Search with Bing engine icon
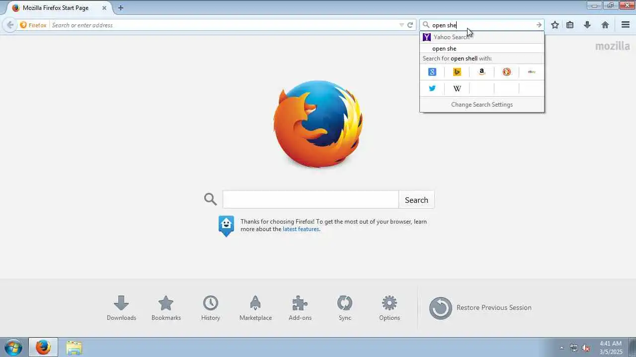636x357 pixels. click(457, 72)
